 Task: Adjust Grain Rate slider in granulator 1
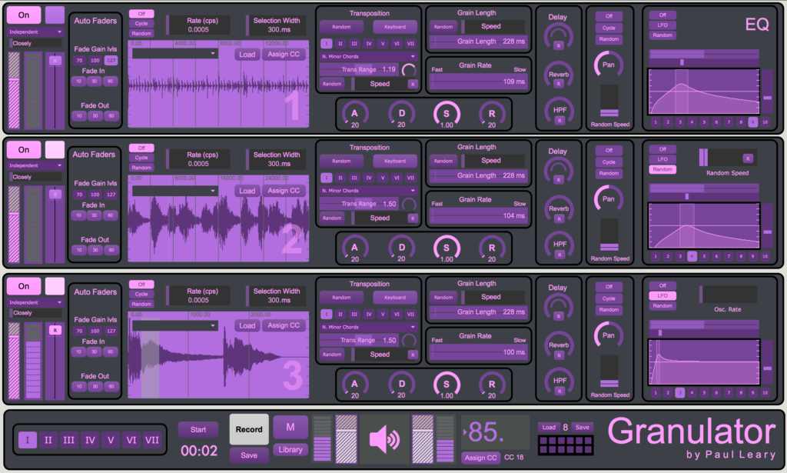(x=478, y=82)
